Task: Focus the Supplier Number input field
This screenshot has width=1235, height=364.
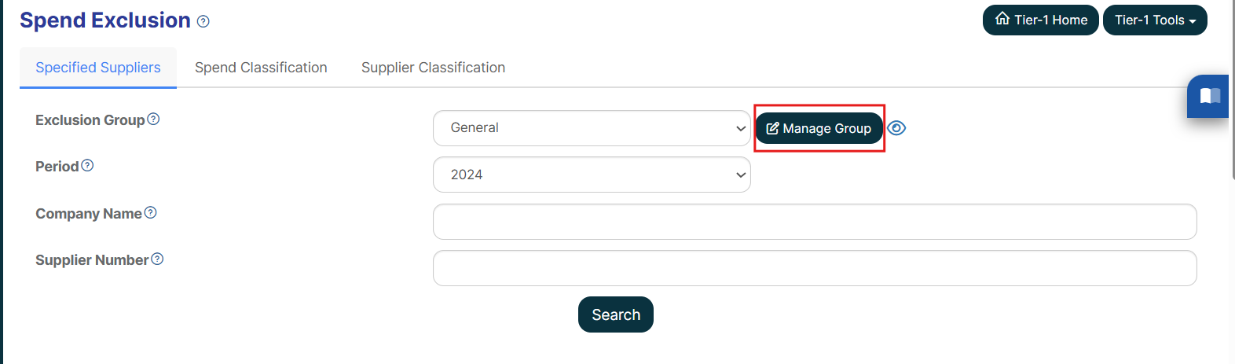Action: click(x=815, y=268)
